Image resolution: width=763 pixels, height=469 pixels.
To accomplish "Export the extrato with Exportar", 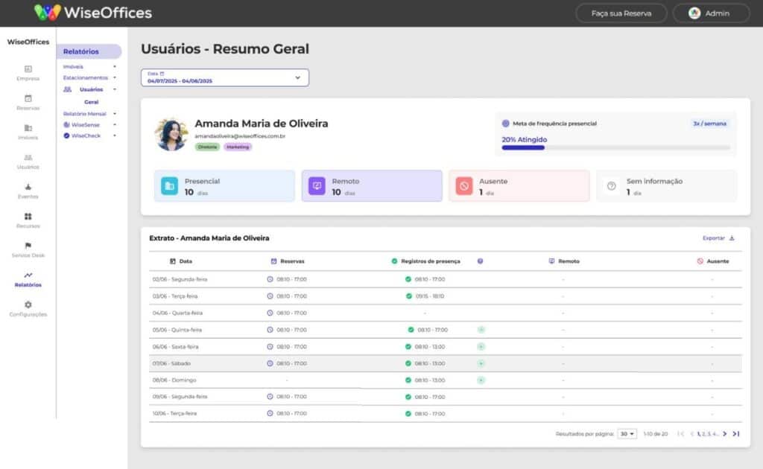I will click(x=718, y=238).
